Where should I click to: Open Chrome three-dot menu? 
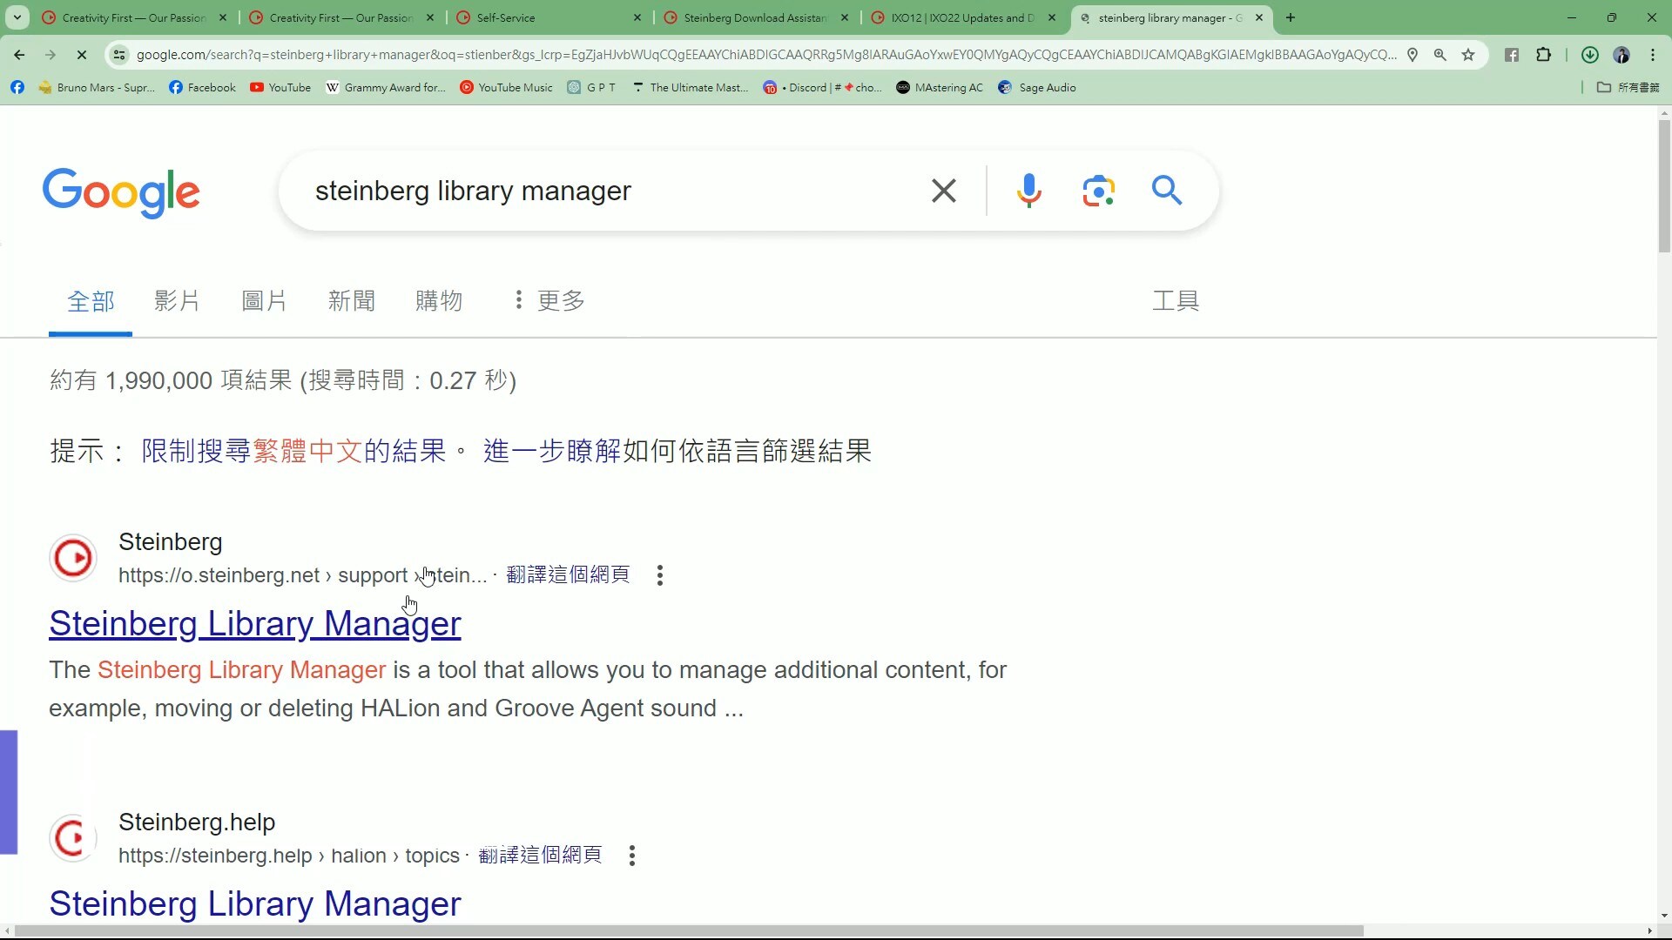[1653, 55]
